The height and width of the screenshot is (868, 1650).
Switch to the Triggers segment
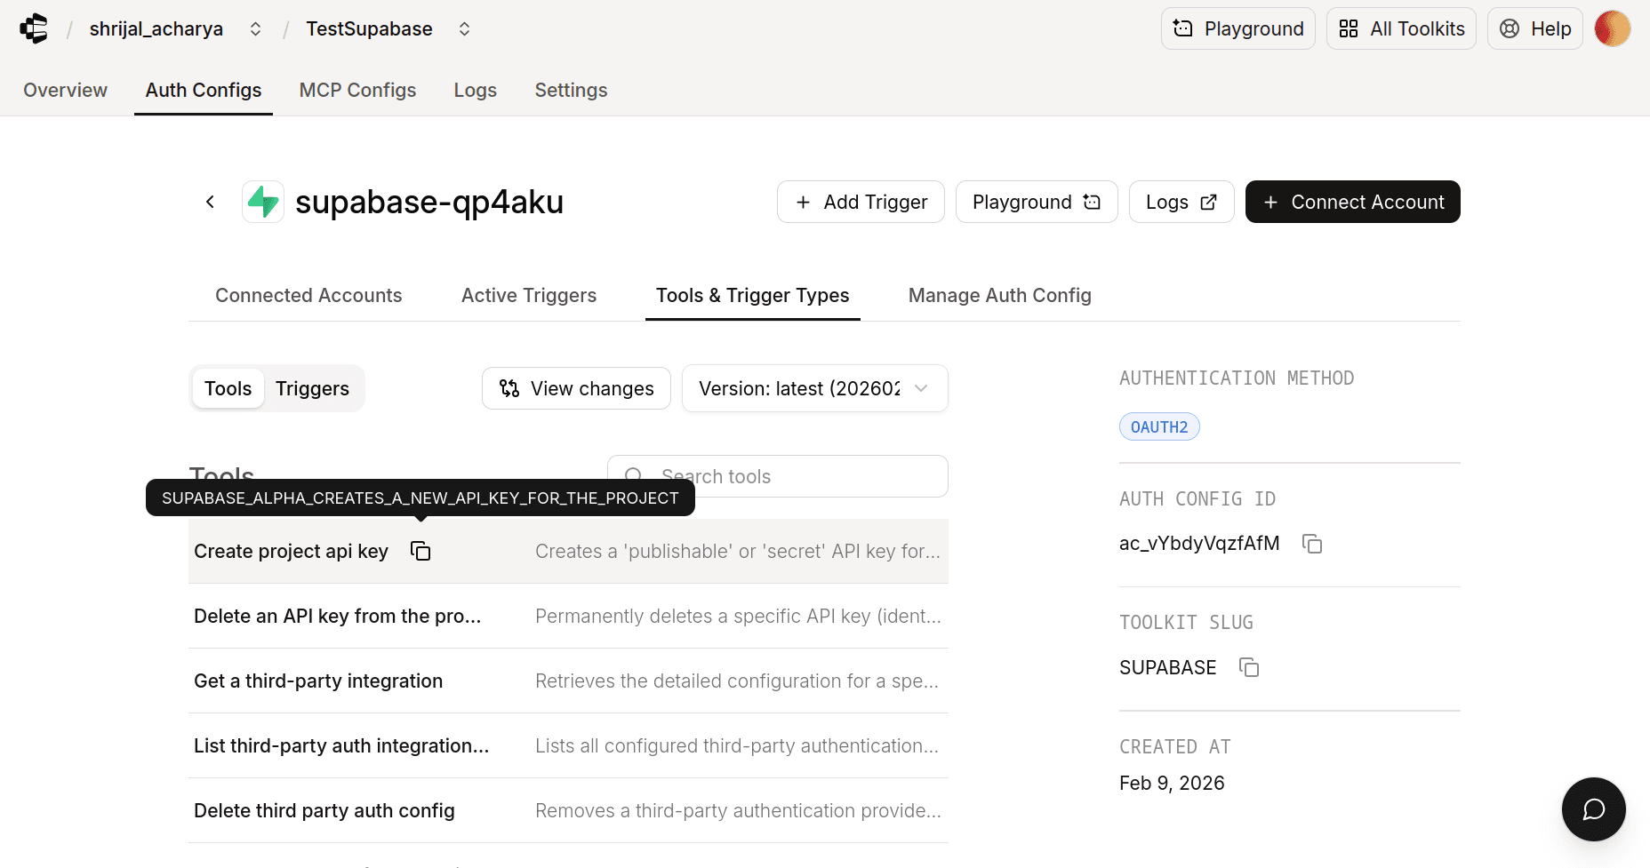click(312, 388)
